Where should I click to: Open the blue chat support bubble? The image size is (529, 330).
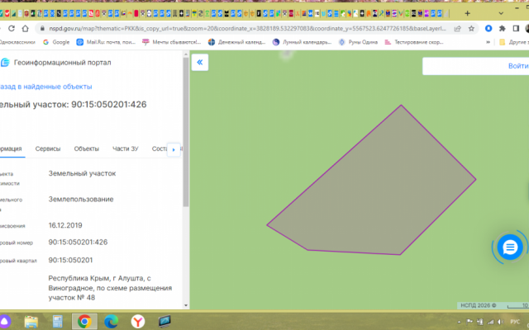tap(509, 247)
